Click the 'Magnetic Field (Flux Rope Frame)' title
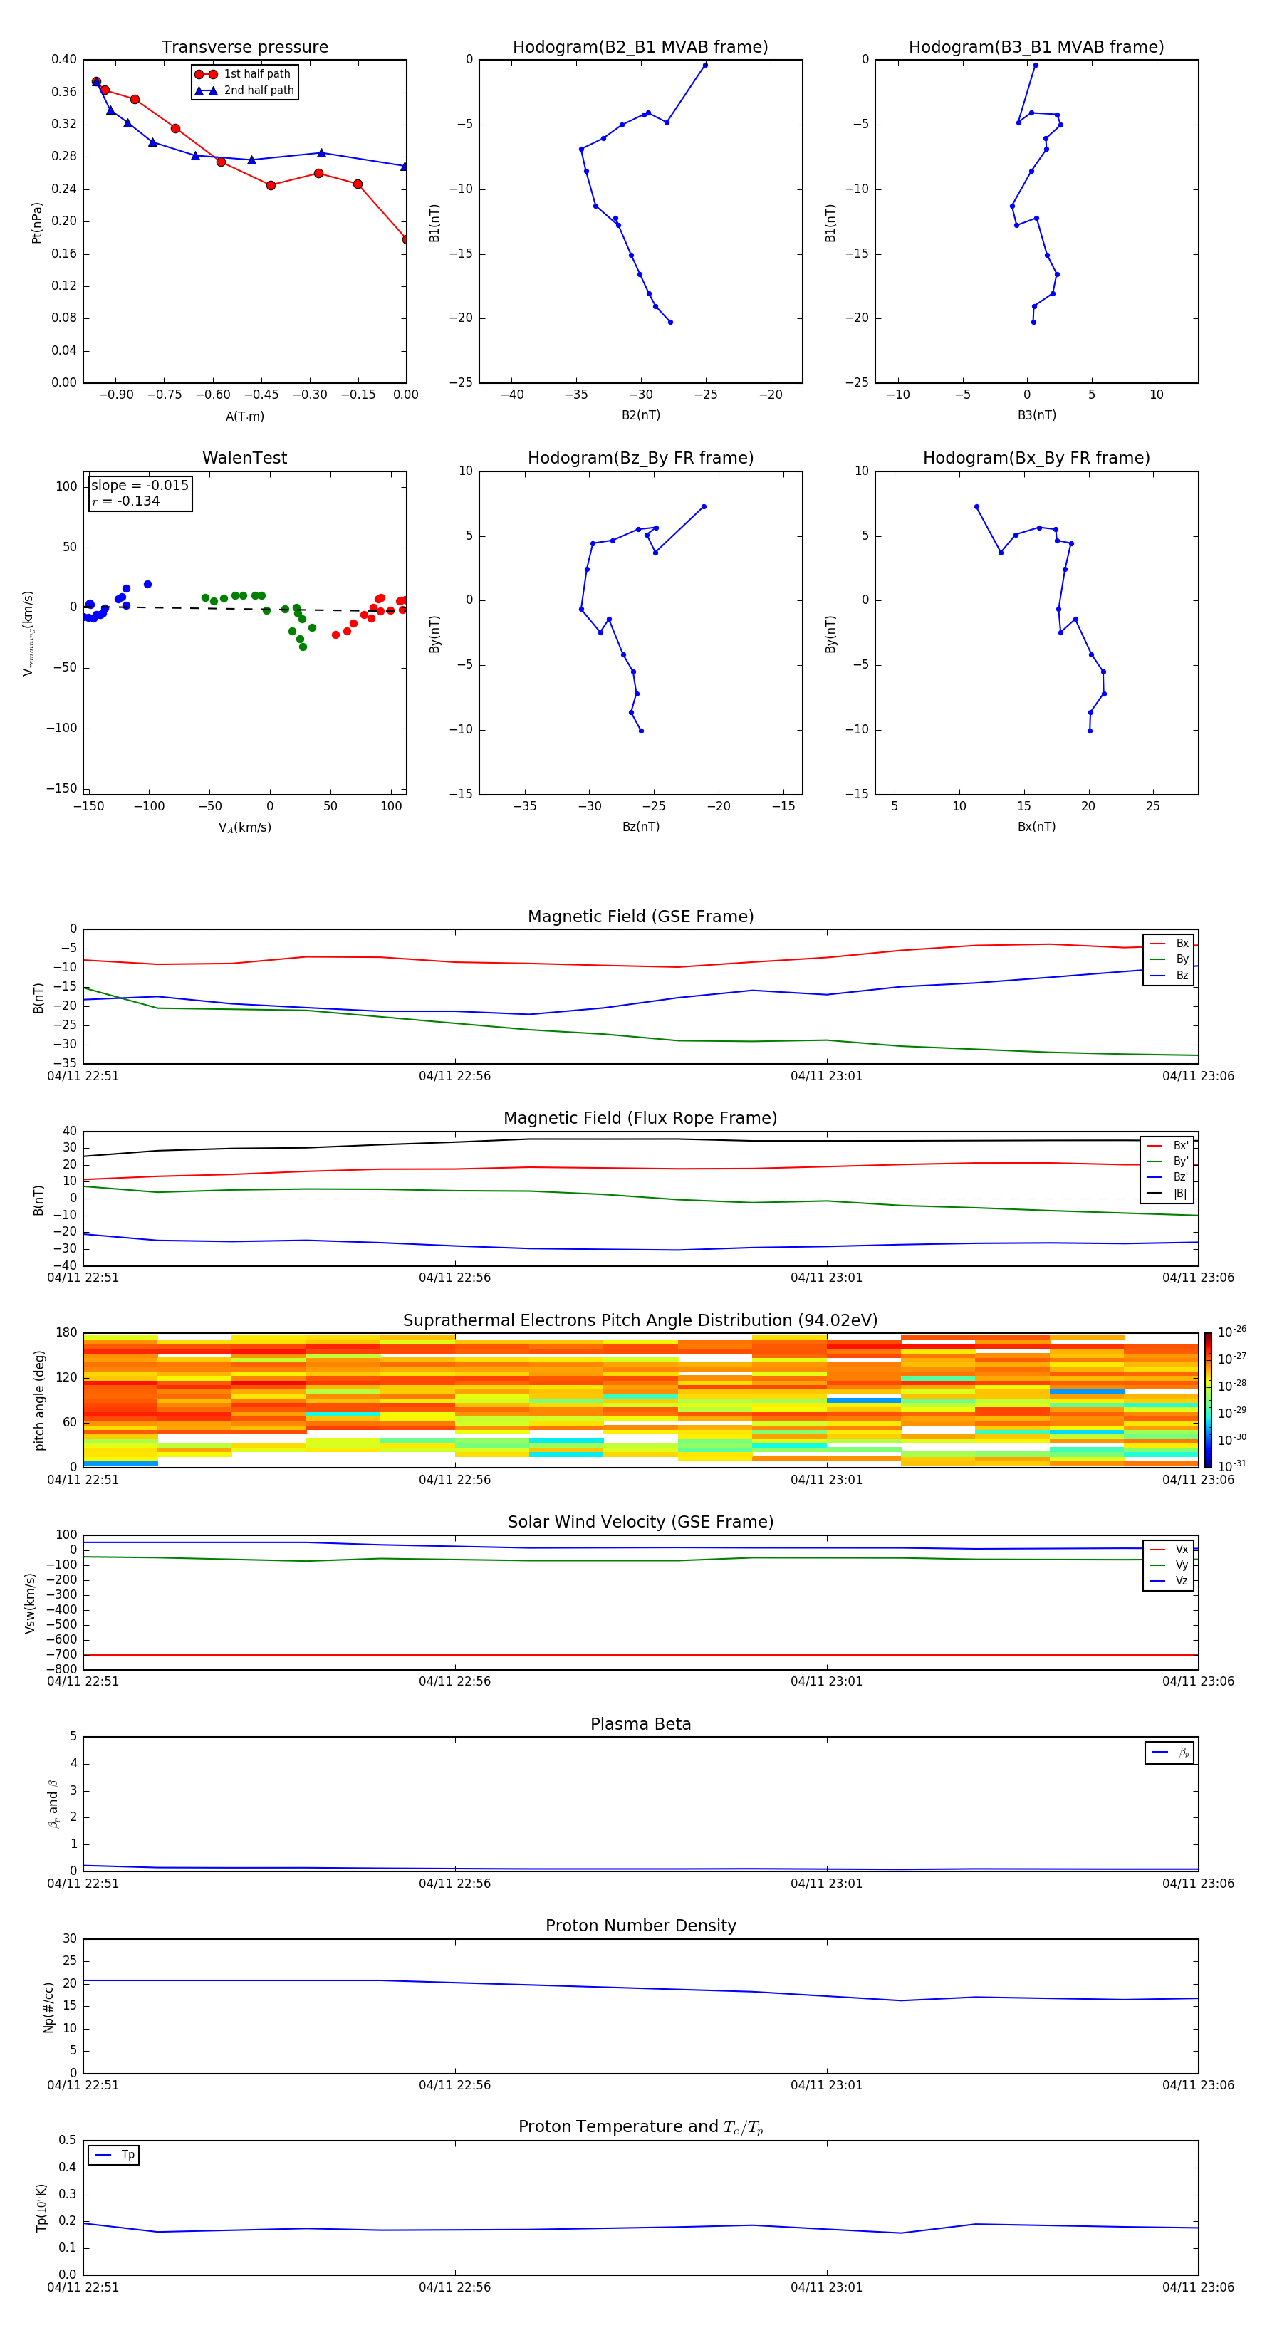This screenshot has height=2350, width=1282. click(x=640, y=1119)
